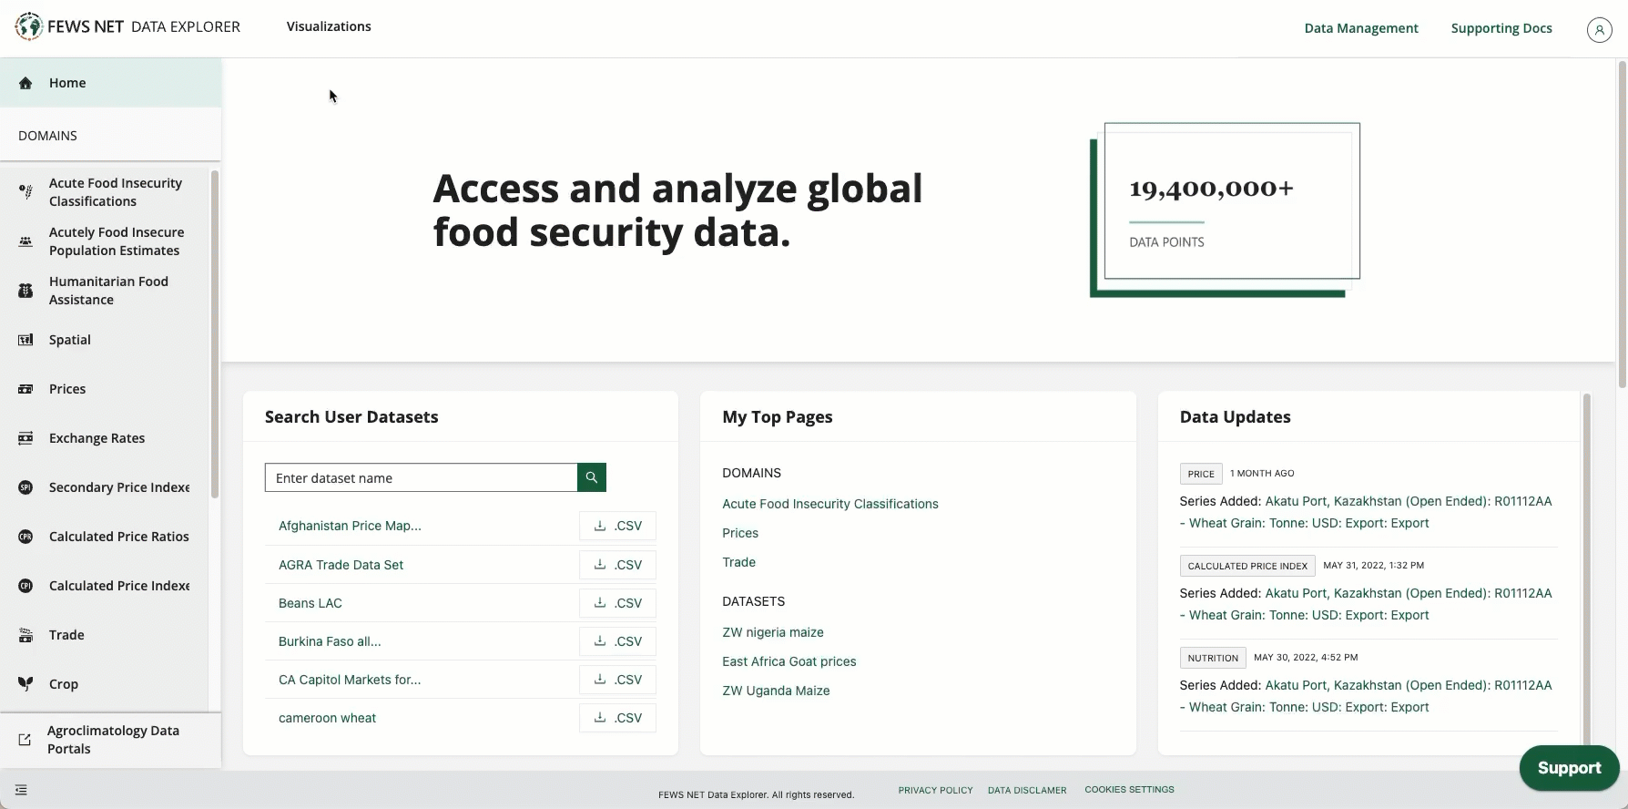Click the Home house icon

coord(25,83)
